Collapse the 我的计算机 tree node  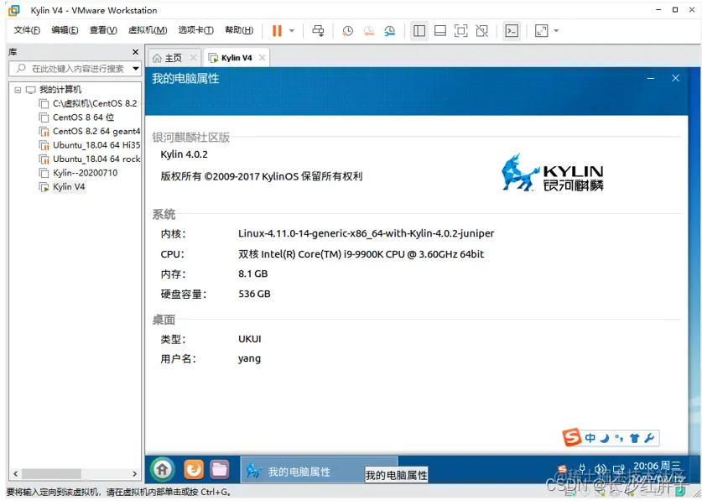click(x=18, y=90)
